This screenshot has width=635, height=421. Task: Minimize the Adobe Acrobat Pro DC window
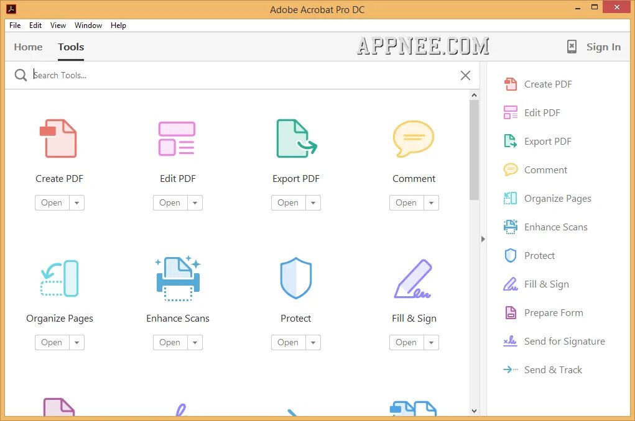pos(578,7)
